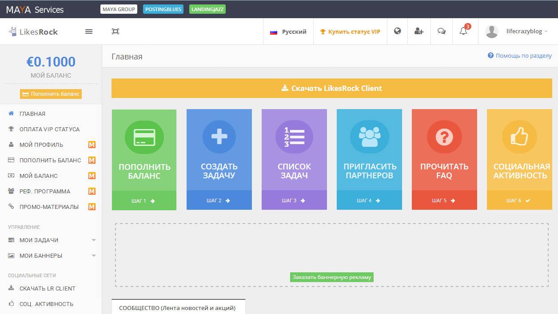Open the chat messages icon

pyautogui.click(x=441, y=31)
